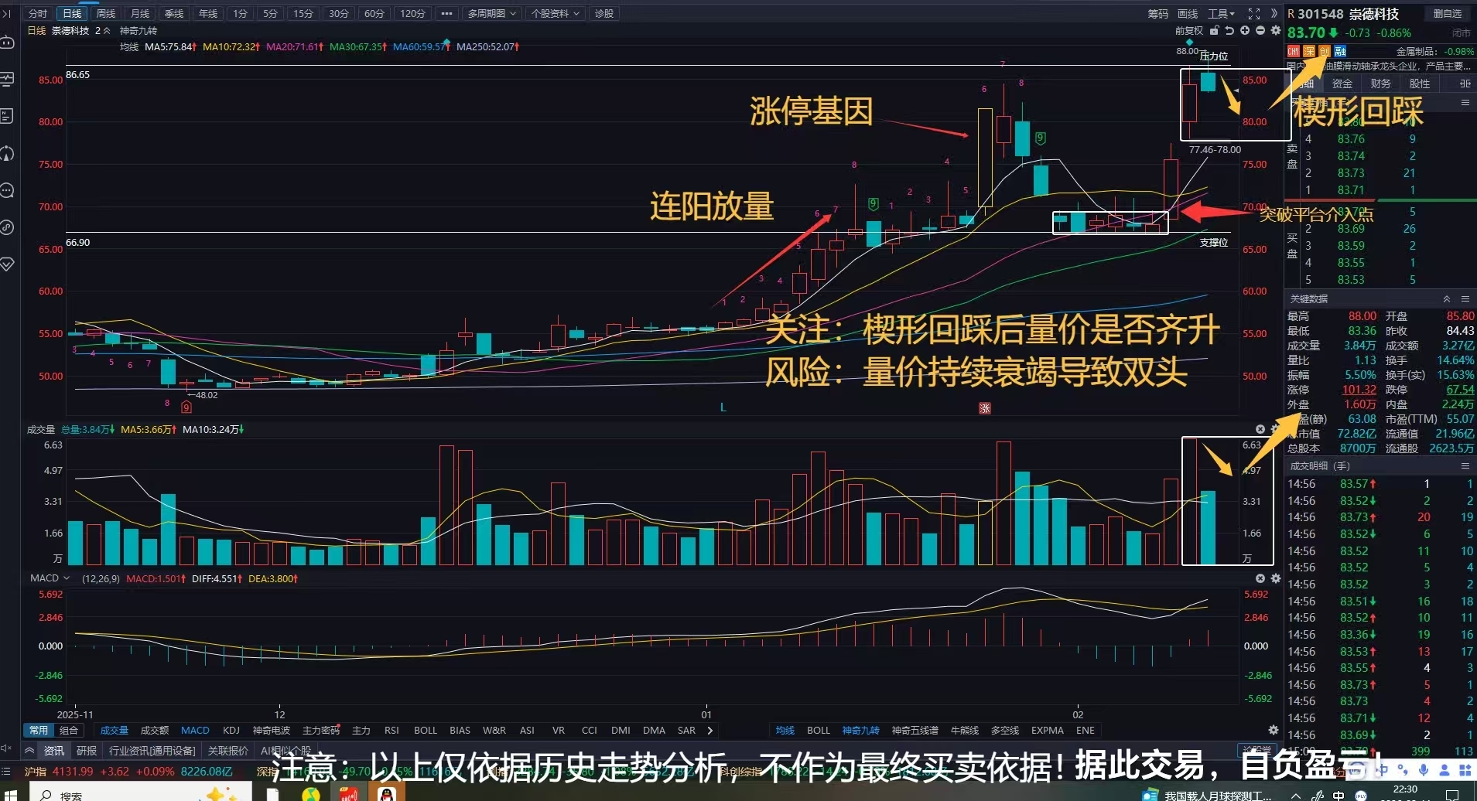Open the 筹码 chip distribution view
The height and width of the screenshot is (801, 1477).
click(1158, 14)
